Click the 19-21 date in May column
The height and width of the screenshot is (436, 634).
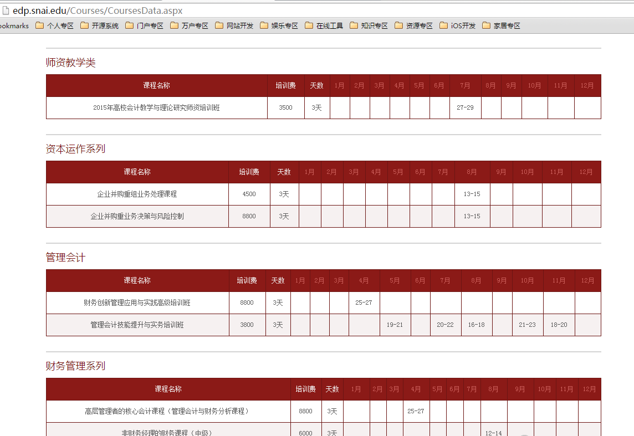pyautogui.click(x=395, y=325)
